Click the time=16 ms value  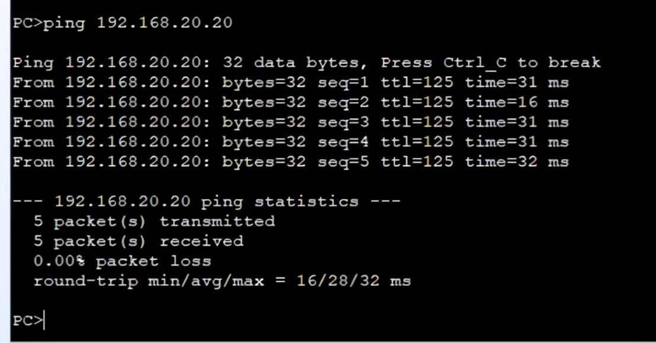(517, 102)
